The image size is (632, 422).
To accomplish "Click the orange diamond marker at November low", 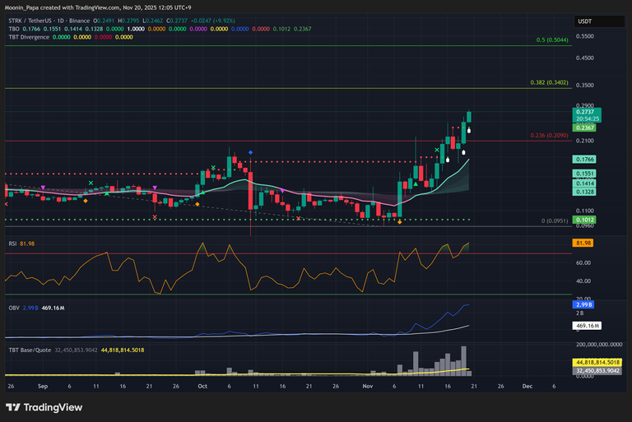I will [x=399, y=222].
